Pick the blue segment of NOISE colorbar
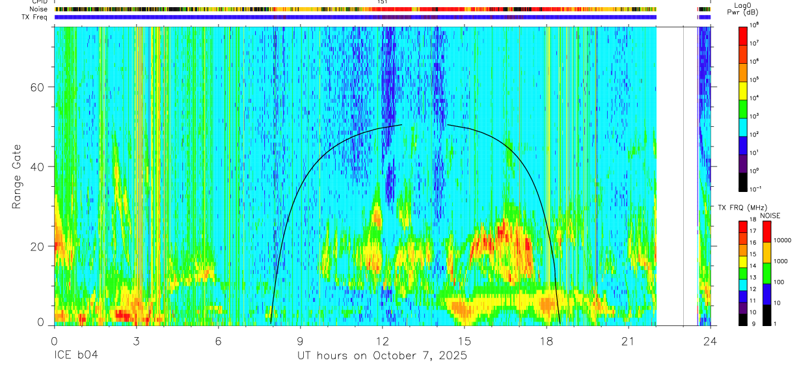The height and width of the screenshot is (369, 799). click(x=767, y=294)
